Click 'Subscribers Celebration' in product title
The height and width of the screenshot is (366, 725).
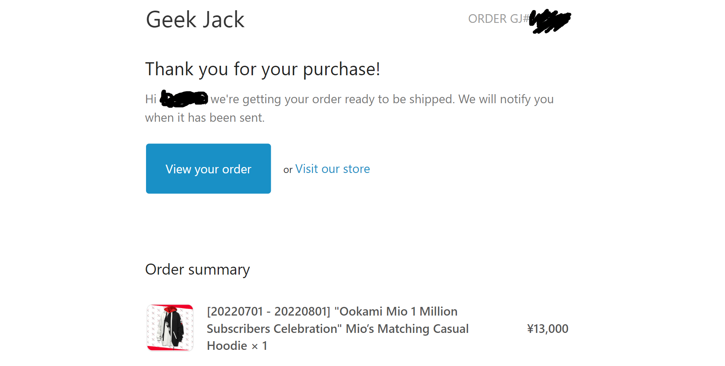[274, 329]
